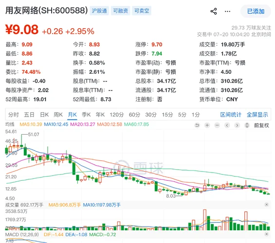
Task: Close the 成交量 volume indicator panel
Action: (x=266, y=205)
